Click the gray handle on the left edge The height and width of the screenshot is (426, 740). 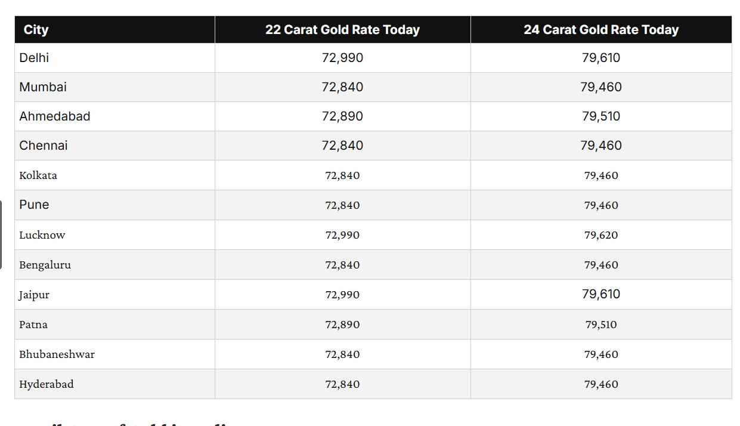click(1, 234)
